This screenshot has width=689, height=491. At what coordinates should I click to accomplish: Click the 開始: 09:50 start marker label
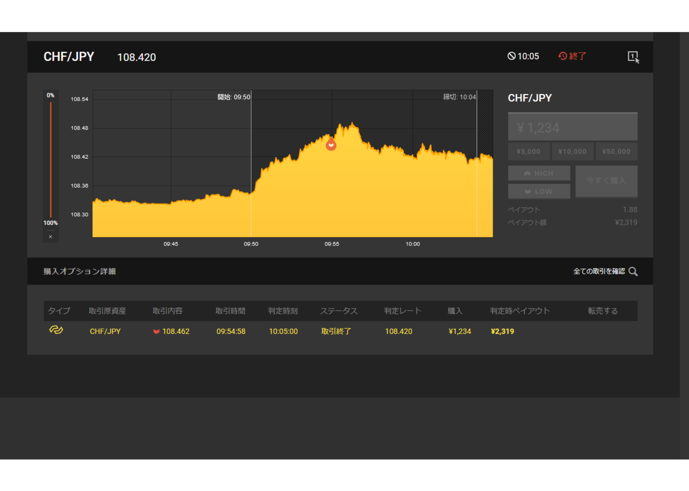tap(234, 97)
